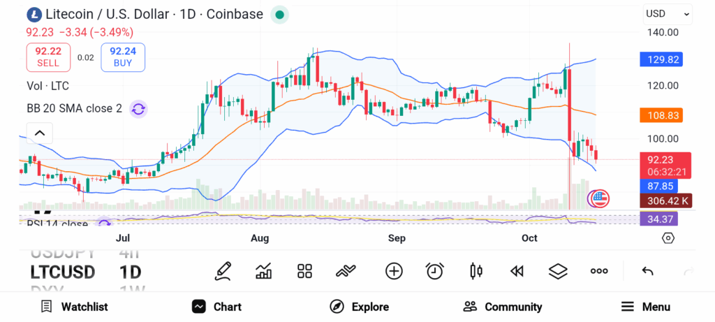715x322 pixels.
Task: Start bar replay with rewind icon
Action: pyautogui.click(x=517, y=271)
